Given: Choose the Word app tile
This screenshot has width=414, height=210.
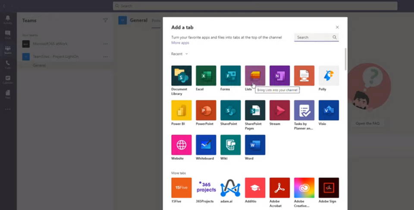Looking at the screenshot, I should pos(255,145).
